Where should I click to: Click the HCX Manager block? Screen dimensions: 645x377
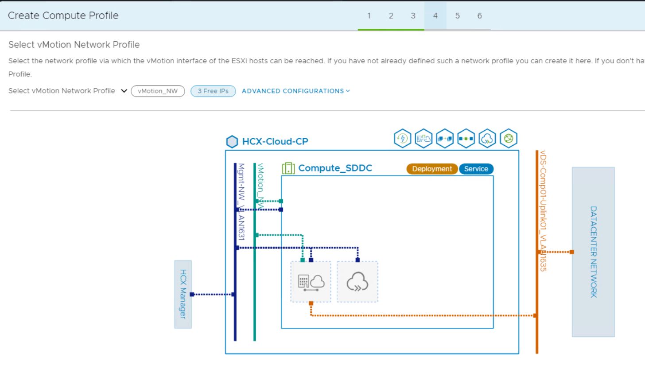pos(183,294)
